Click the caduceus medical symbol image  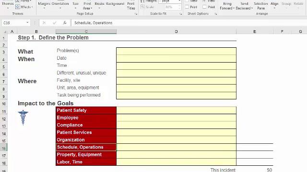pyautogui.click(x=23, y=118)
